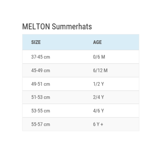Image resolution: width=163 pixels, height=163 pixels.
Task: Click the 1/2 Y age cell
Action: click(x=98, y=84)
